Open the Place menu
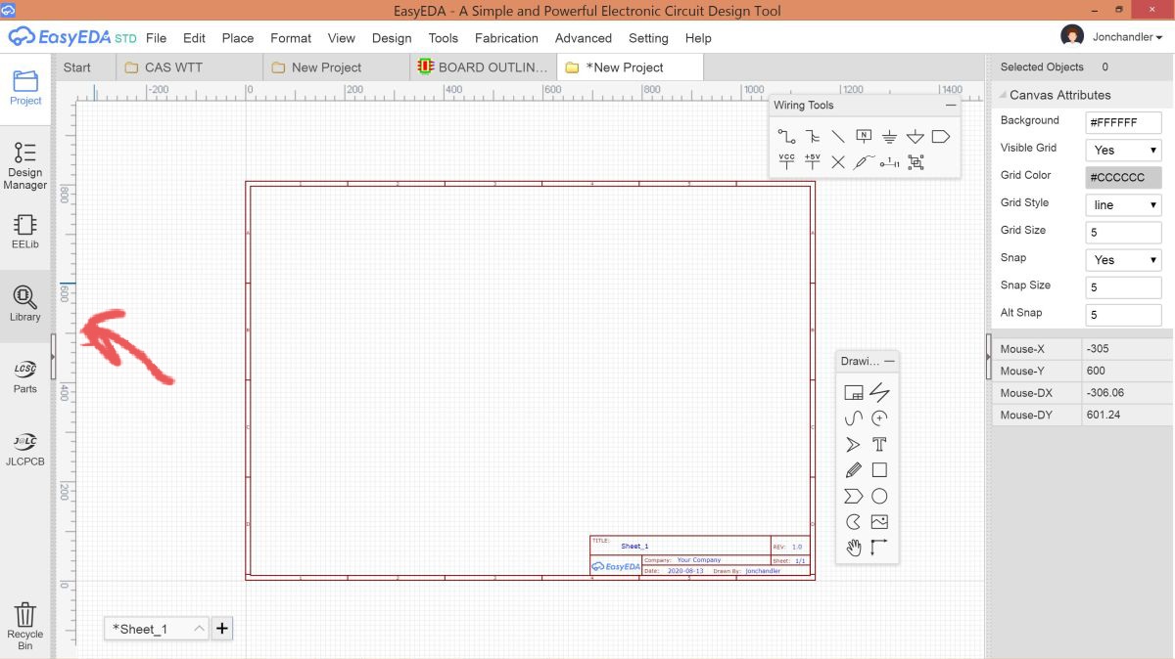Image resolution: width=1175 pixels, height=659 pixels. pos(238,38)
